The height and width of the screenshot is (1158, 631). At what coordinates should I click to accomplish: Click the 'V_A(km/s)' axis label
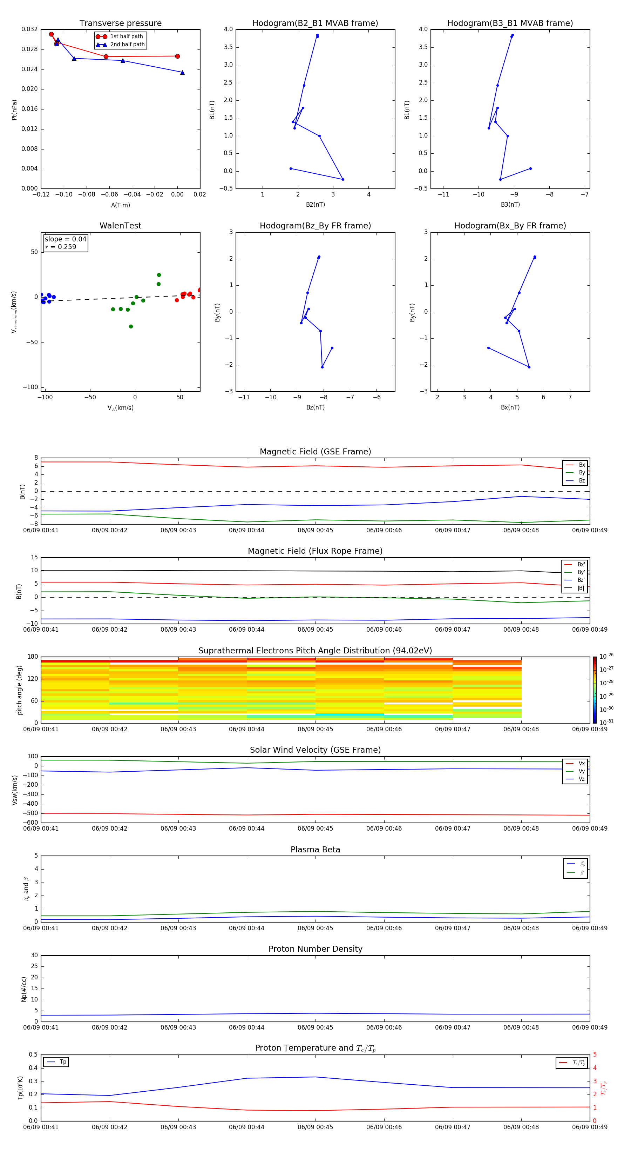tap(120, 408)
